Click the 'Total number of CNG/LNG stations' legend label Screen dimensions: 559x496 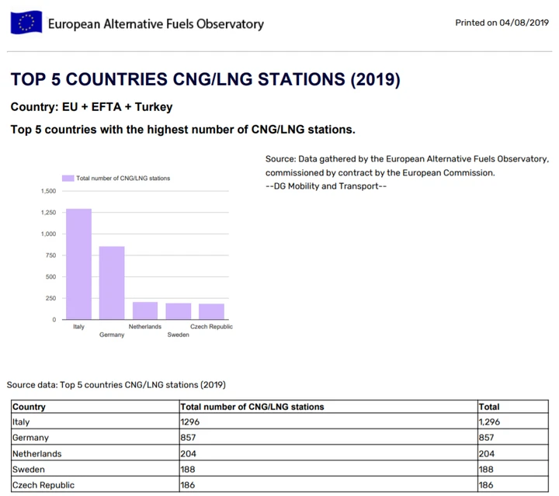tap(123, 179)
